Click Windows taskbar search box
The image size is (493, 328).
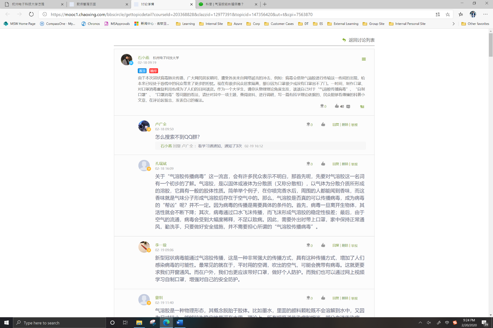coord(60,323)
